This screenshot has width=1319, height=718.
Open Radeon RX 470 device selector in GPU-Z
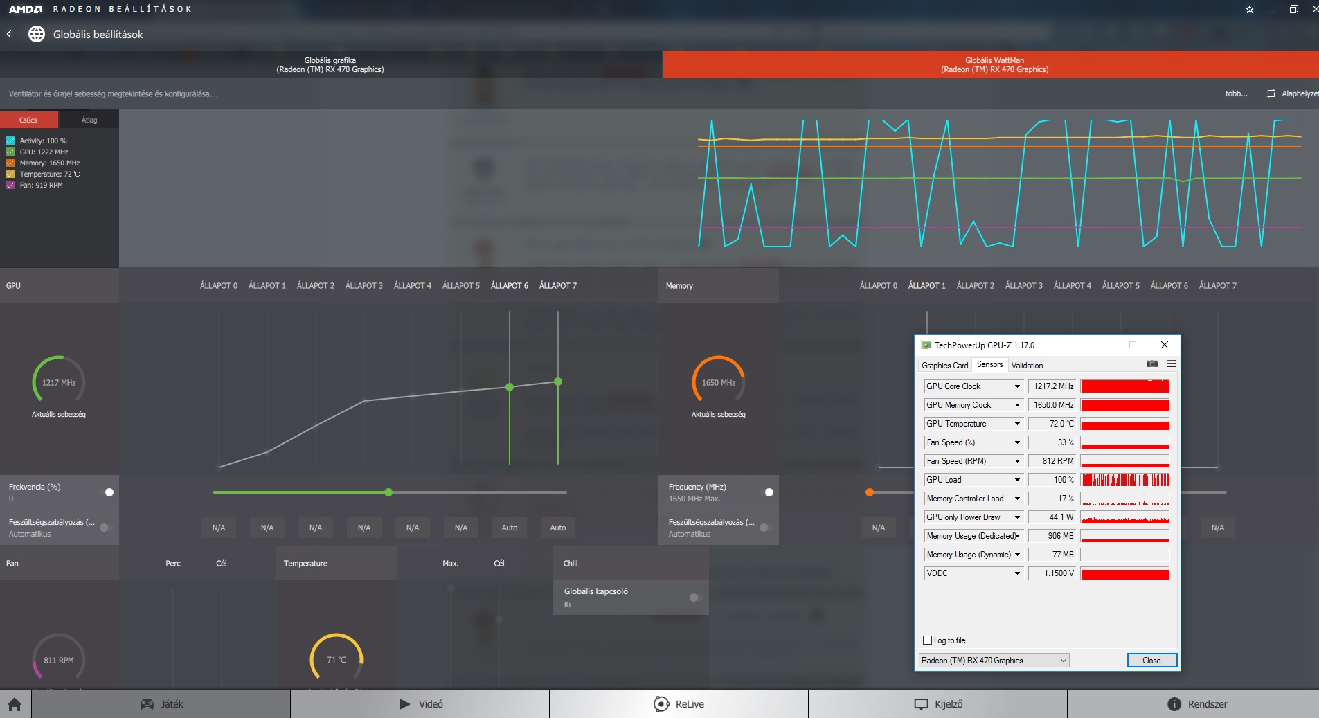pyautogui.click(x=994, y=661)
